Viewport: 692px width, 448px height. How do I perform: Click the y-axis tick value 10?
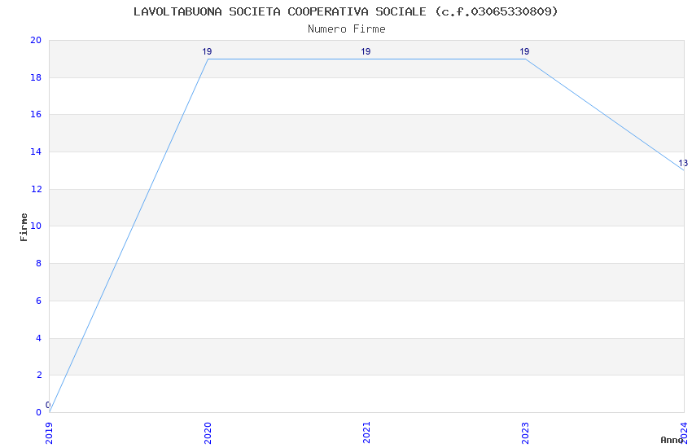pyautogui.click(x=36, y=226)
